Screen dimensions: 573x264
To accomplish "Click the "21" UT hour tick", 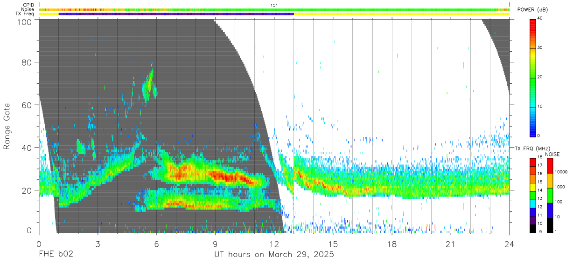I will click(x=451, y=244).
